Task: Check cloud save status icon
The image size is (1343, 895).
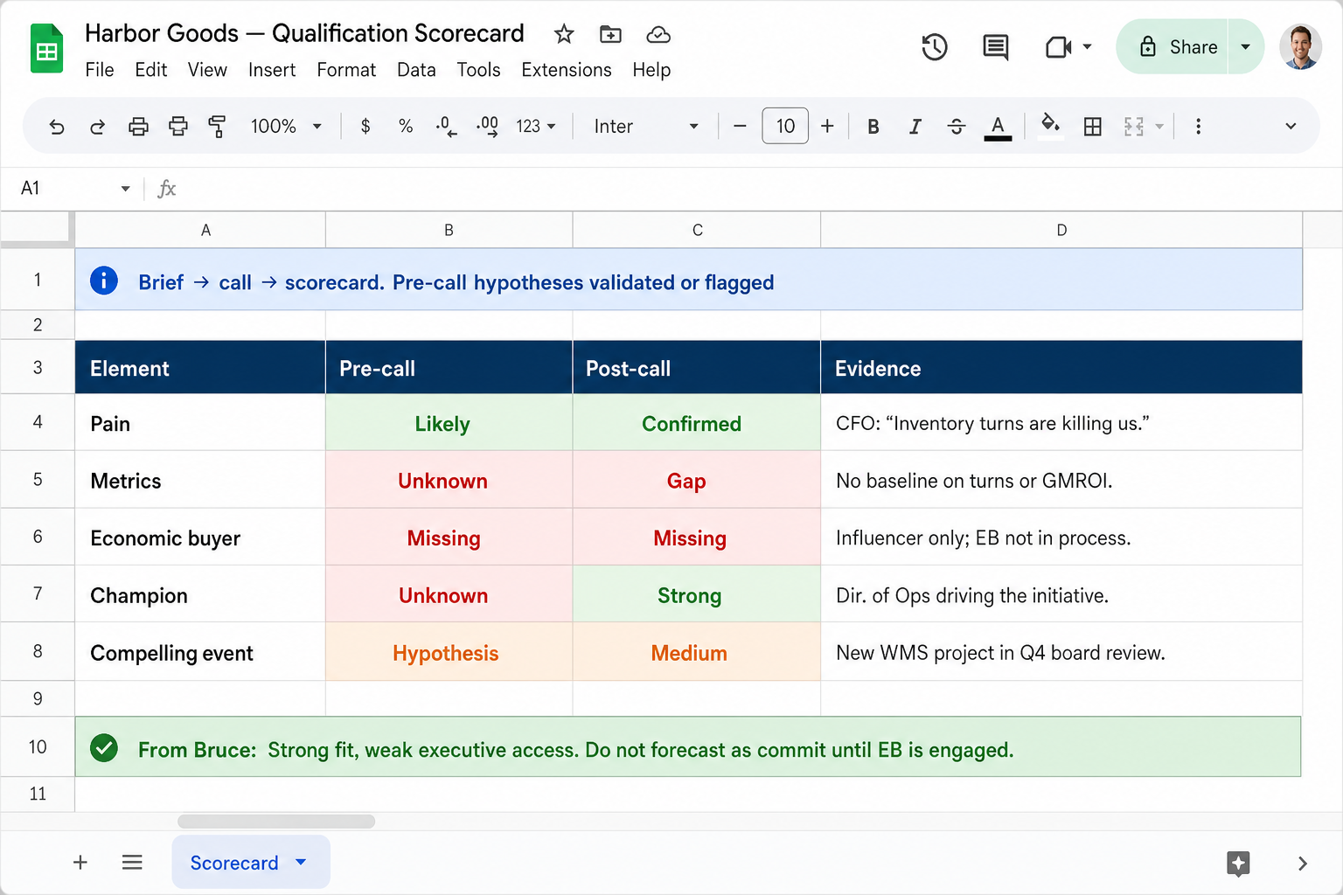Action: (658, 34)
